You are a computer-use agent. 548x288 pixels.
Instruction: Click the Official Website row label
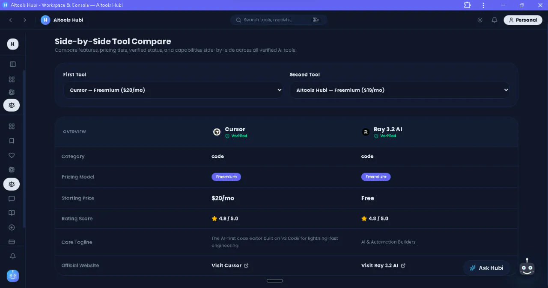click(x=80, y=265)
